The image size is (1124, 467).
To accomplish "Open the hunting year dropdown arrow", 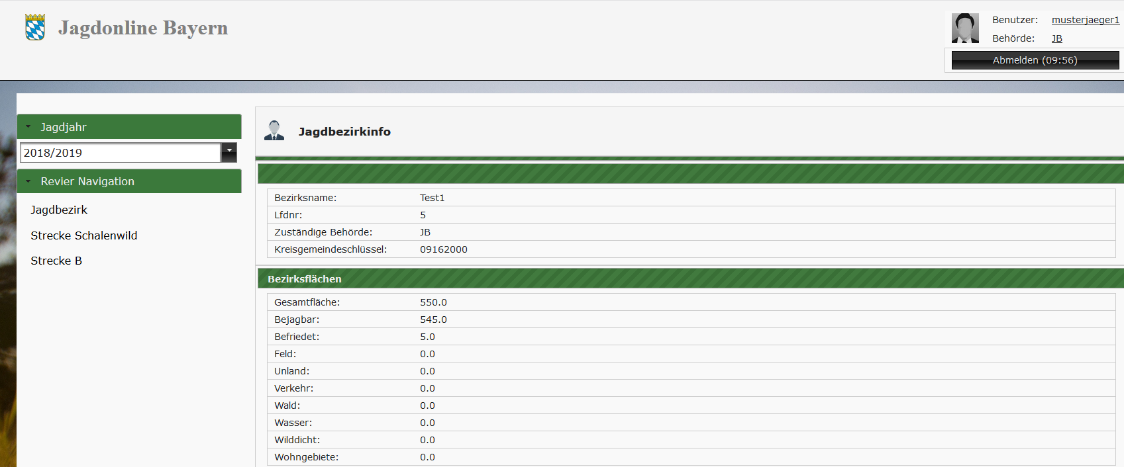I will (x=229, y=152).
